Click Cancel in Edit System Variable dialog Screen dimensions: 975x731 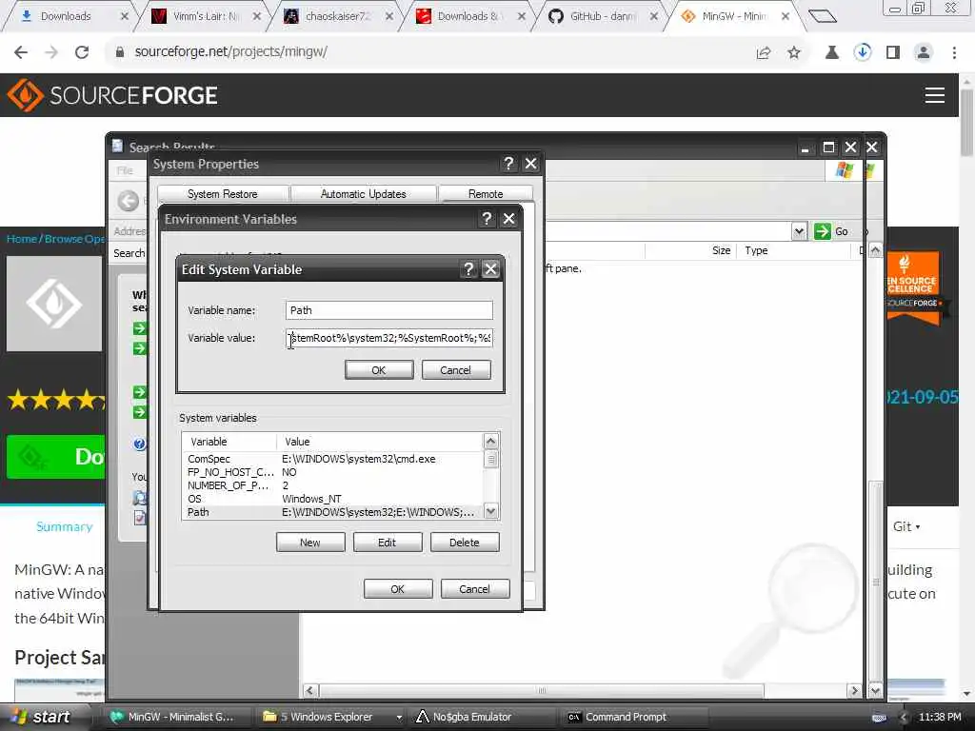tap(456, 370)
